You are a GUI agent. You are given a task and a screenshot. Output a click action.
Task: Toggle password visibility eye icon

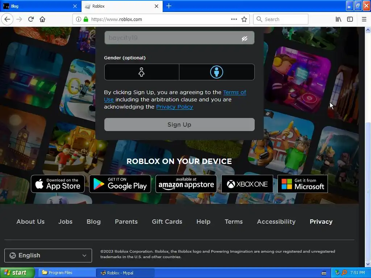coord(245,38)
